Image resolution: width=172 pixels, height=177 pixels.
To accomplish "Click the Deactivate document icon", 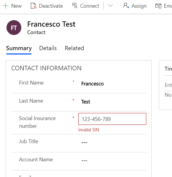I will [x=33, y=6].
